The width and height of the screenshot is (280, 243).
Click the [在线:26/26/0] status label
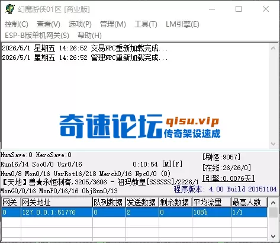pyautogui.click(x=227, y=168)
